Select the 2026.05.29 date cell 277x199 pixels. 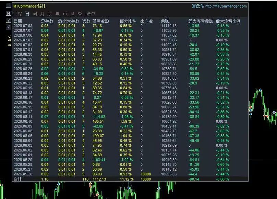pos(23,160)
